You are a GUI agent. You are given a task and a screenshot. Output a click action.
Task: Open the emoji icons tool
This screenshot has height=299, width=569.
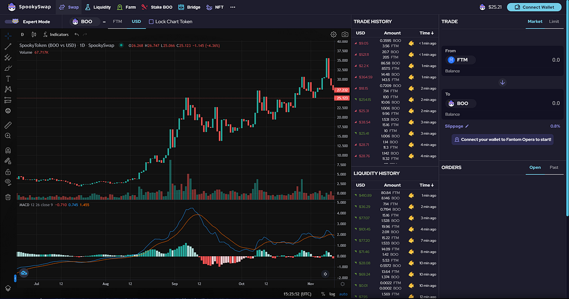tap(8, 111)
